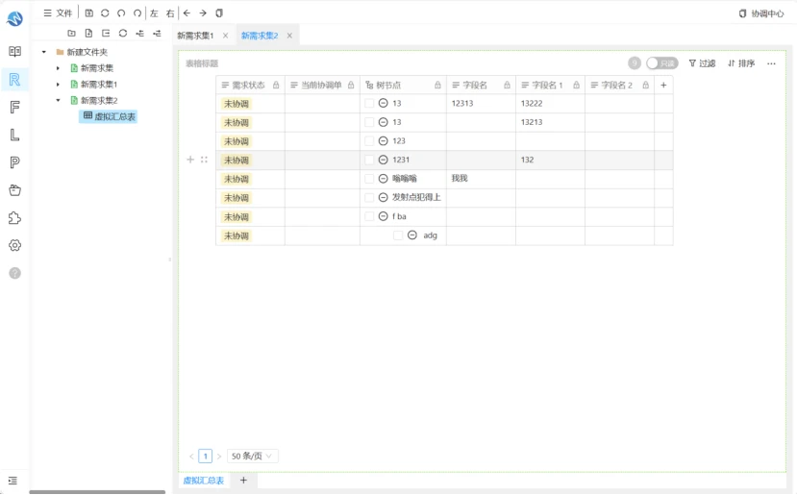Select the P module in the sidebar

[14, 162]
